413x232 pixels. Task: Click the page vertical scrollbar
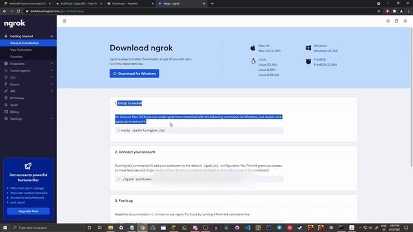click(411, 97)
